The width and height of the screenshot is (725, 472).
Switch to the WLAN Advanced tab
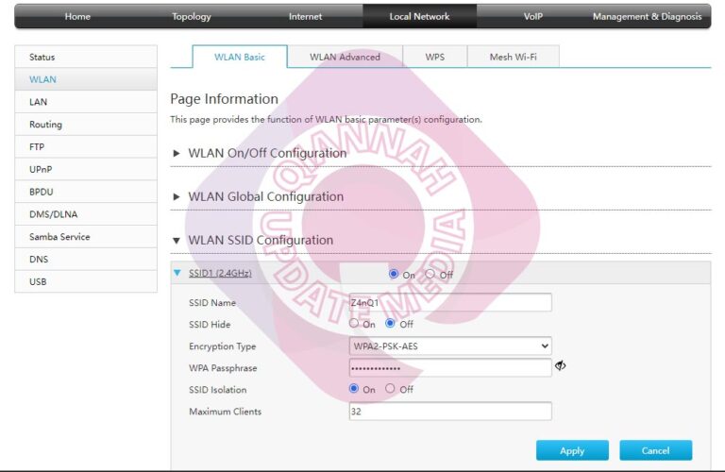[x=345, y=57]
